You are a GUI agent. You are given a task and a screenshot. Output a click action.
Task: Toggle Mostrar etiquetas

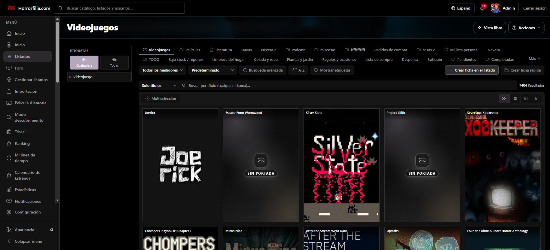pyautogui.click(x=332, y=70)
